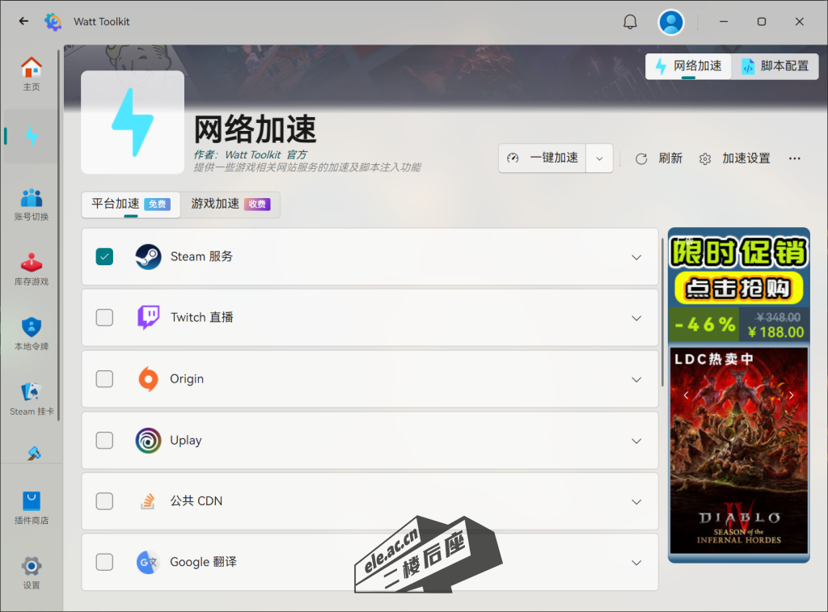The width and height of the screenshot is (828, 612).
Task: Open acceleration settings
Action: pos(735,158)
